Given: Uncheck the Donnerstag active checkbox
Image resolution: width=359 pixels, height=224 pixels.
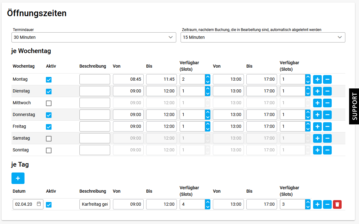Looking at the screenshot, I should coord(48,115).
